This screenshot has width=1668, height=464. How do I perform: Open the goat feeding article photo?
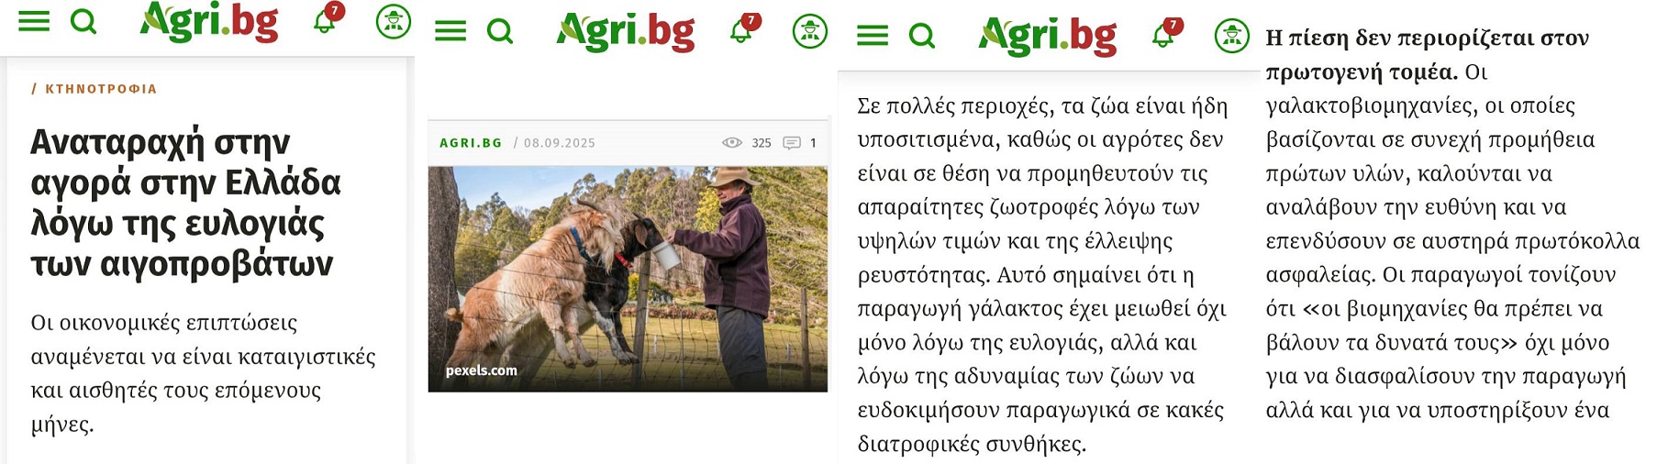pyautogui.click(x=628, y=279)
